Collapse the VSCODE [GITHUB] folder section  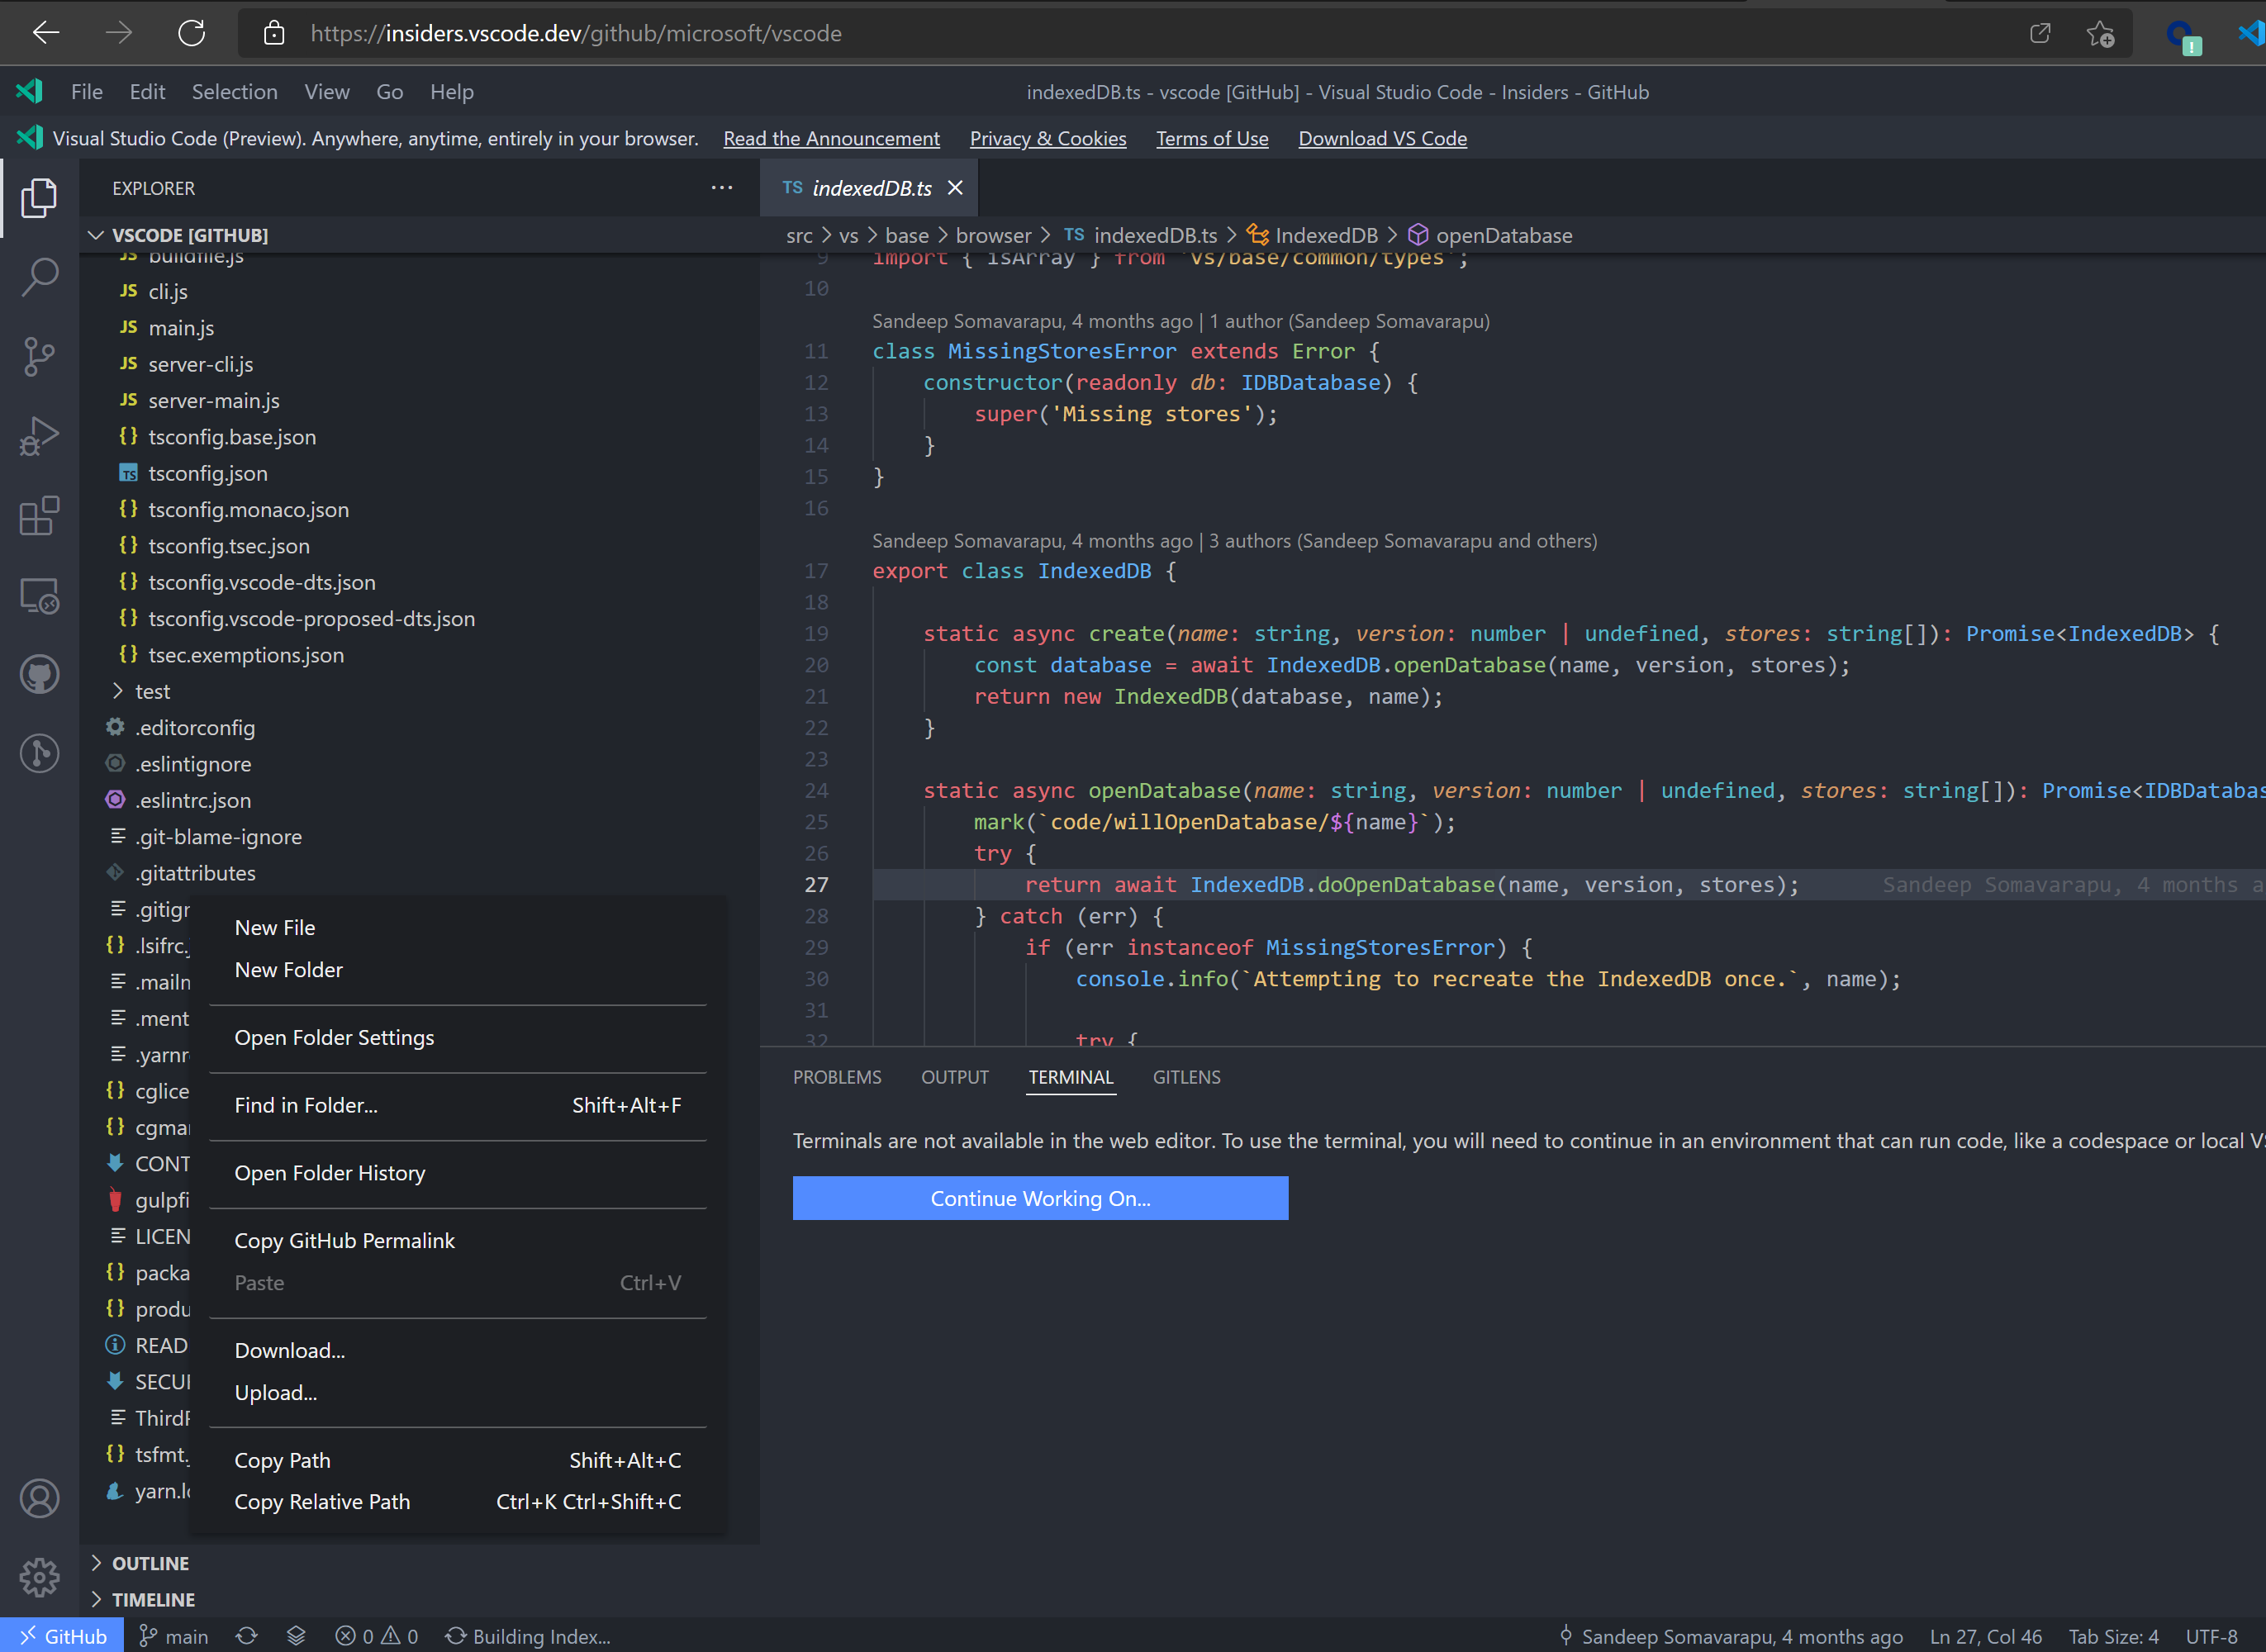click(x=189, y=235)
